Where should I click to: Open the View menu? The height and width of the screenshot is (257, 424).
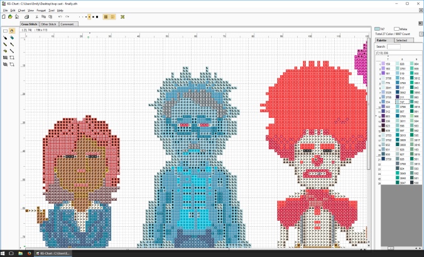31,10
